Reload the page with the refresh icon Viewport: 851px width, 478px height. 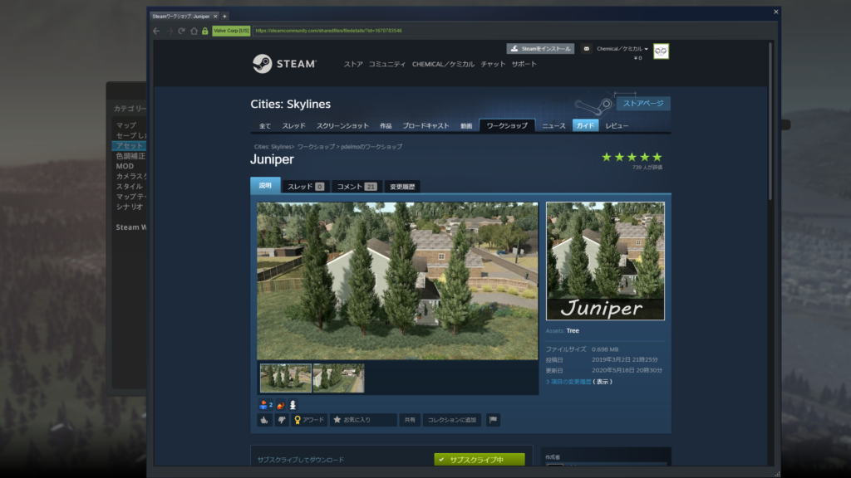181,31
